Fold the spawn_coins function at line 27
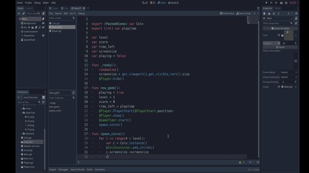The width and height of the screenshot is (309, 173). click(x=89, y=134)
